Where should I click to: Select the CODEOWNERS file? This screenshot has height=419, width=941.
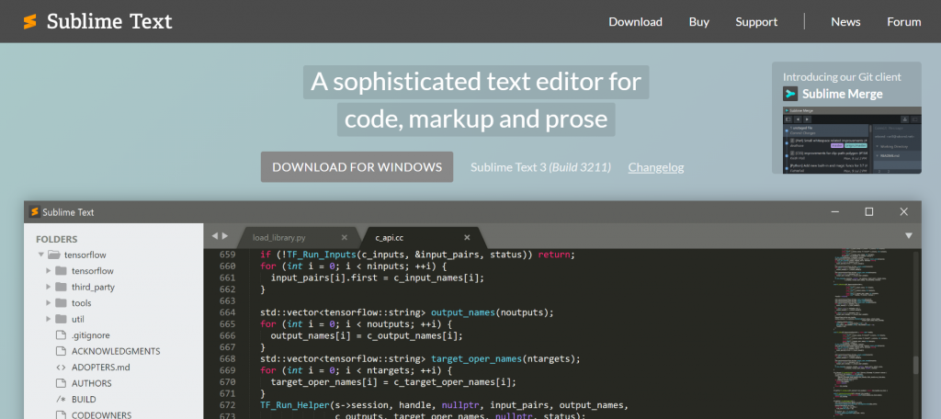[x=101, y=414]
